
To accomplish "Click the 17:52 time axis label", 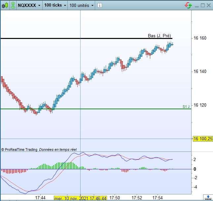I will tap(137, 198).
